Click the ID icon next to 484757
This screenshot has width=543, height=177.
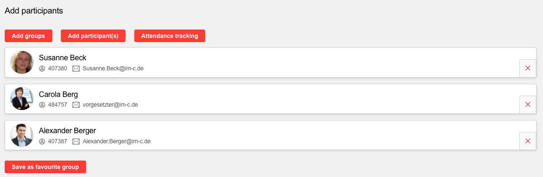click(42, 105)
